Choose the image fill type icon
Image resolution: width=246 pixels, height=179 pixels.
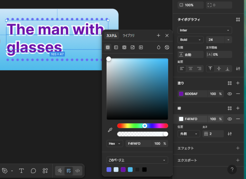[133, 47]
